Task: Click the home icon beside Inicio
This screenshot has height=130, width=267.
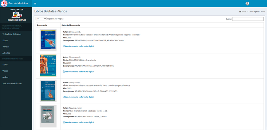Action: point(240,12)
